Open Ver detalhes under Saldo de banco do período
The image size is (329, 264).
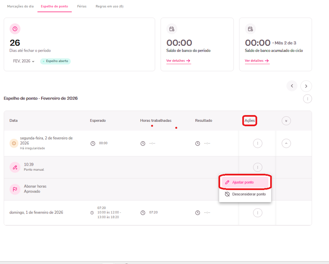[x=178, y=61]
